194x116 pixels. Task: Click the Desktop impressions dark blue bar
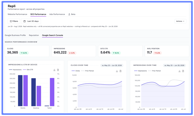[x=34, y=92]
